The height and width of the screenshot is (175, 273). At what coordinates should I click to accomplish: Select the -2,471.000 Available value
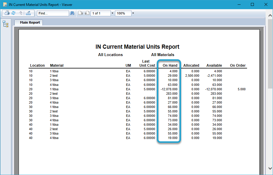215,76
